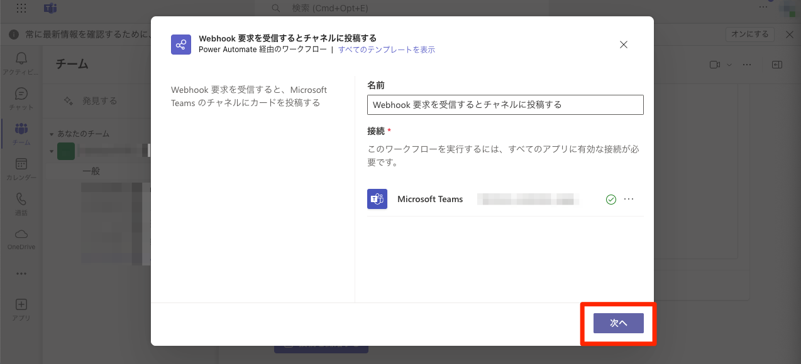801x364 pixels.
Task: Open Activity in the left sidebar
Action: click(x=21, y=63)
